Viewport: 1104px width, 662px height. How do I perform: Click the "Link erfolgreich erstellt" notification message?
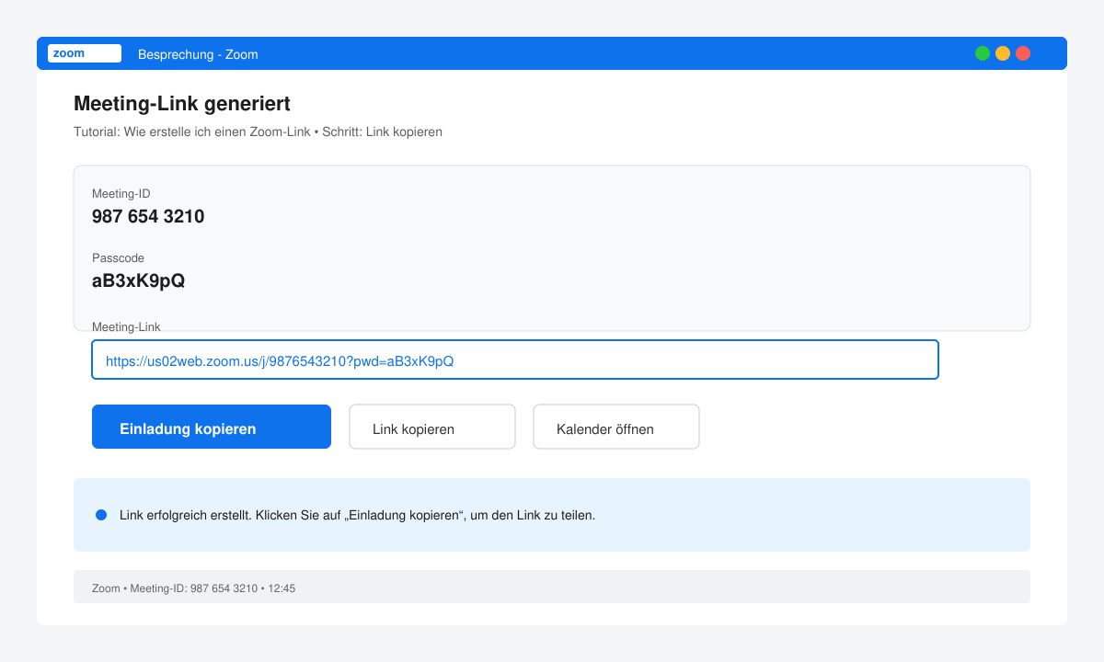point(357,515)
